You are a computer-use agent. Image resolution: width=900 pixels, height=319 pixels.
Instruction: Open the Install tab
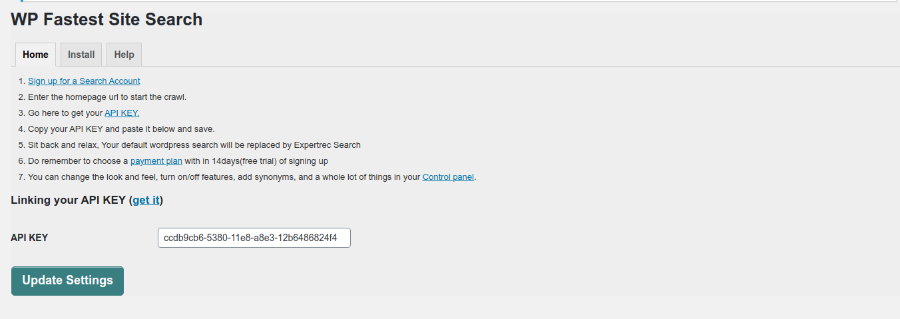81,55
